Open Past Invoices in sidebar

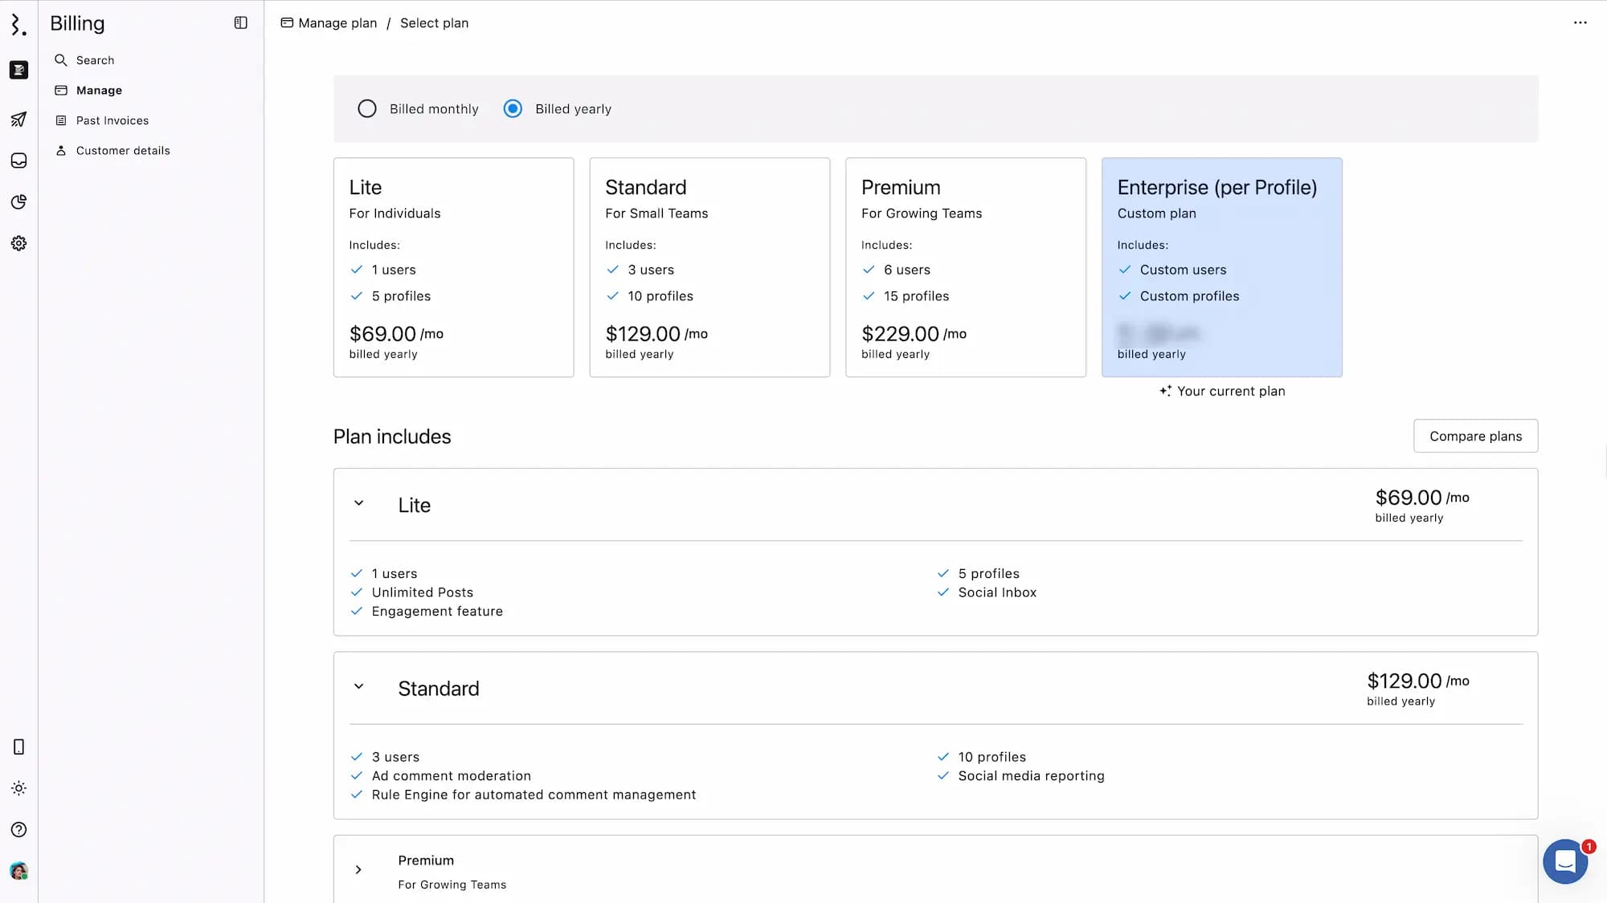(x=112, y=120)
